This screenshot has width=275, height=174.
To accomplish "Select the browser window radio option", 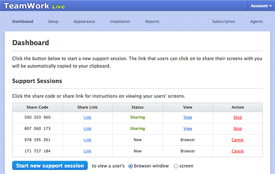I will 130,166.
